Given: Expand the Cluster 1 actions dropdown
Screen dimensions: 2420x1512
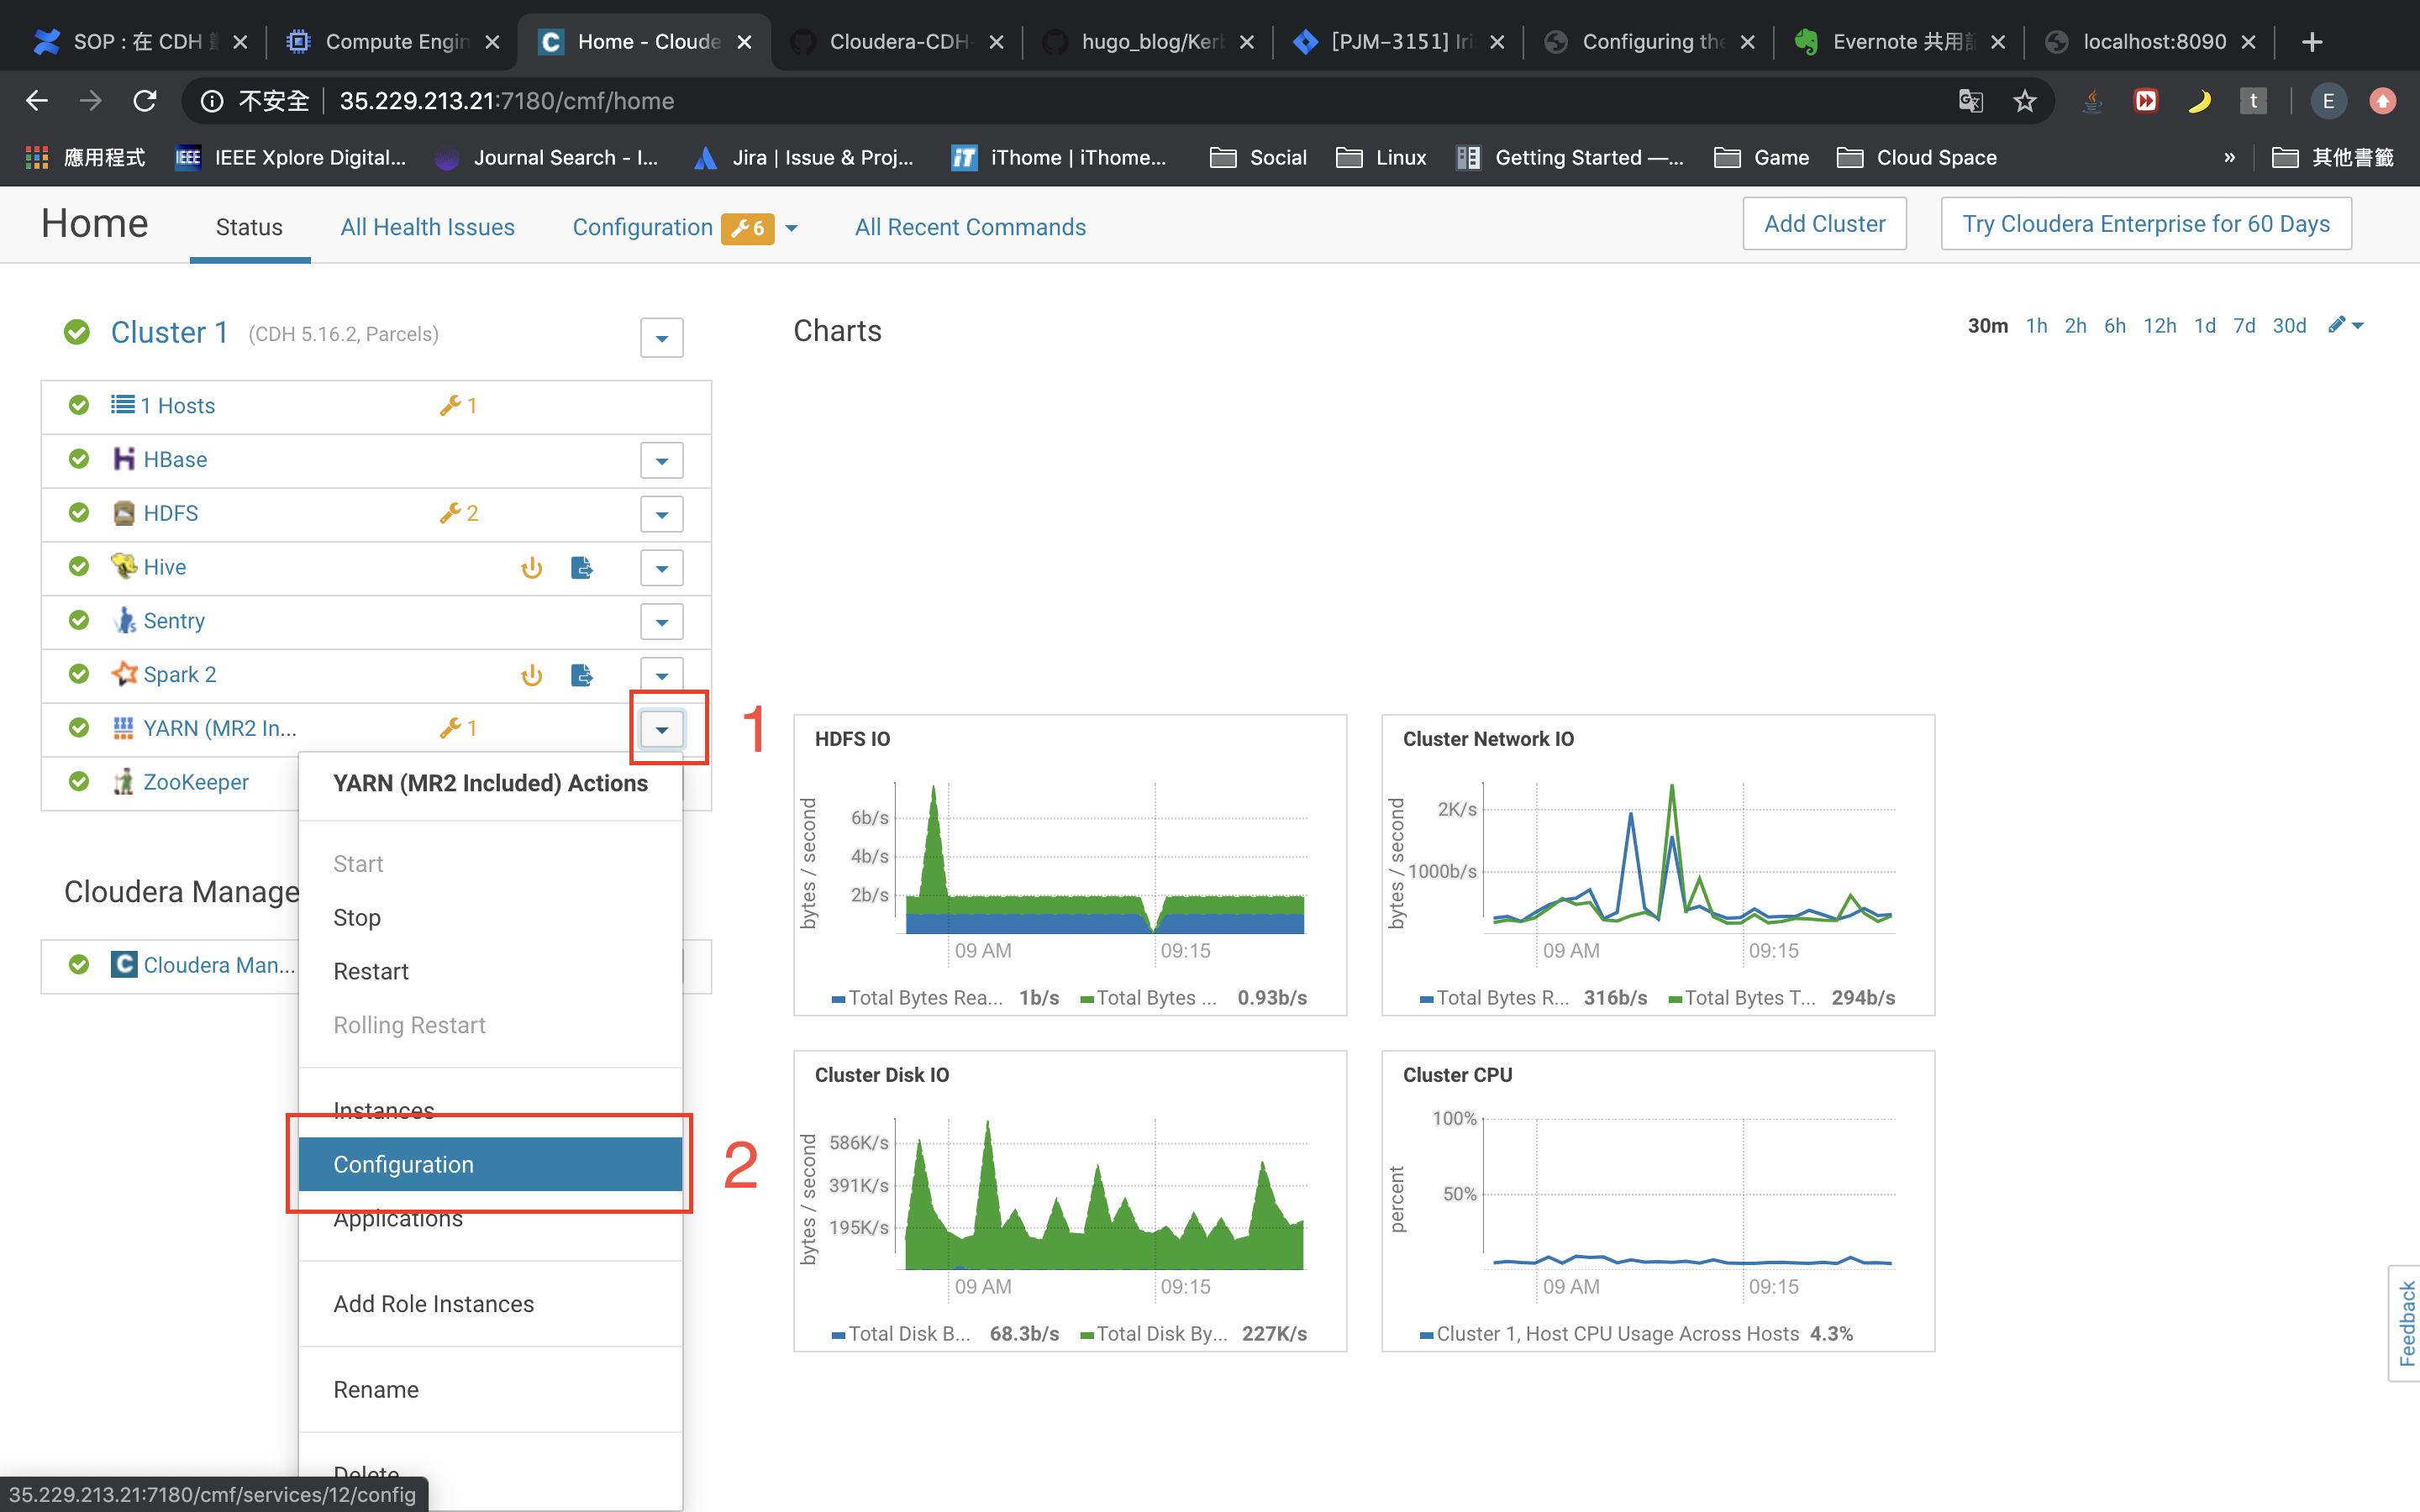Looking at the screenshot, I should [x=661, y=338].
